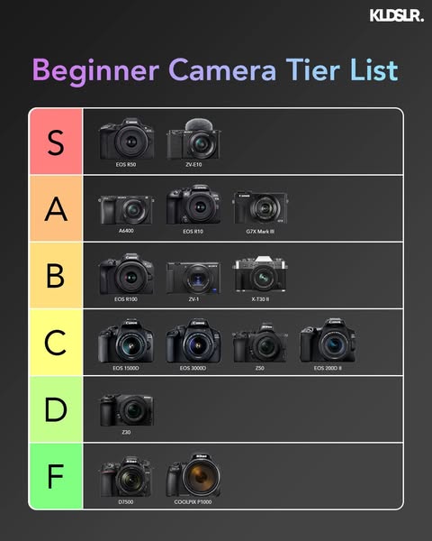
Task: Choose the EOS 200D II camera
Action: (328, 340)
